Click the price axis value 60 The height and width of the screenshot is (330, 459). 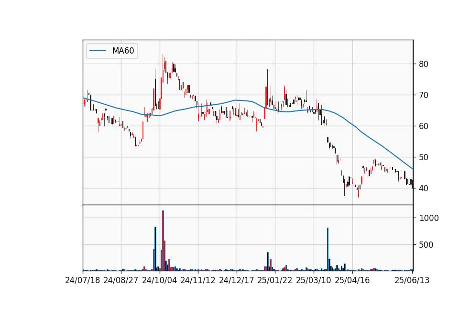tap(424, 126)
